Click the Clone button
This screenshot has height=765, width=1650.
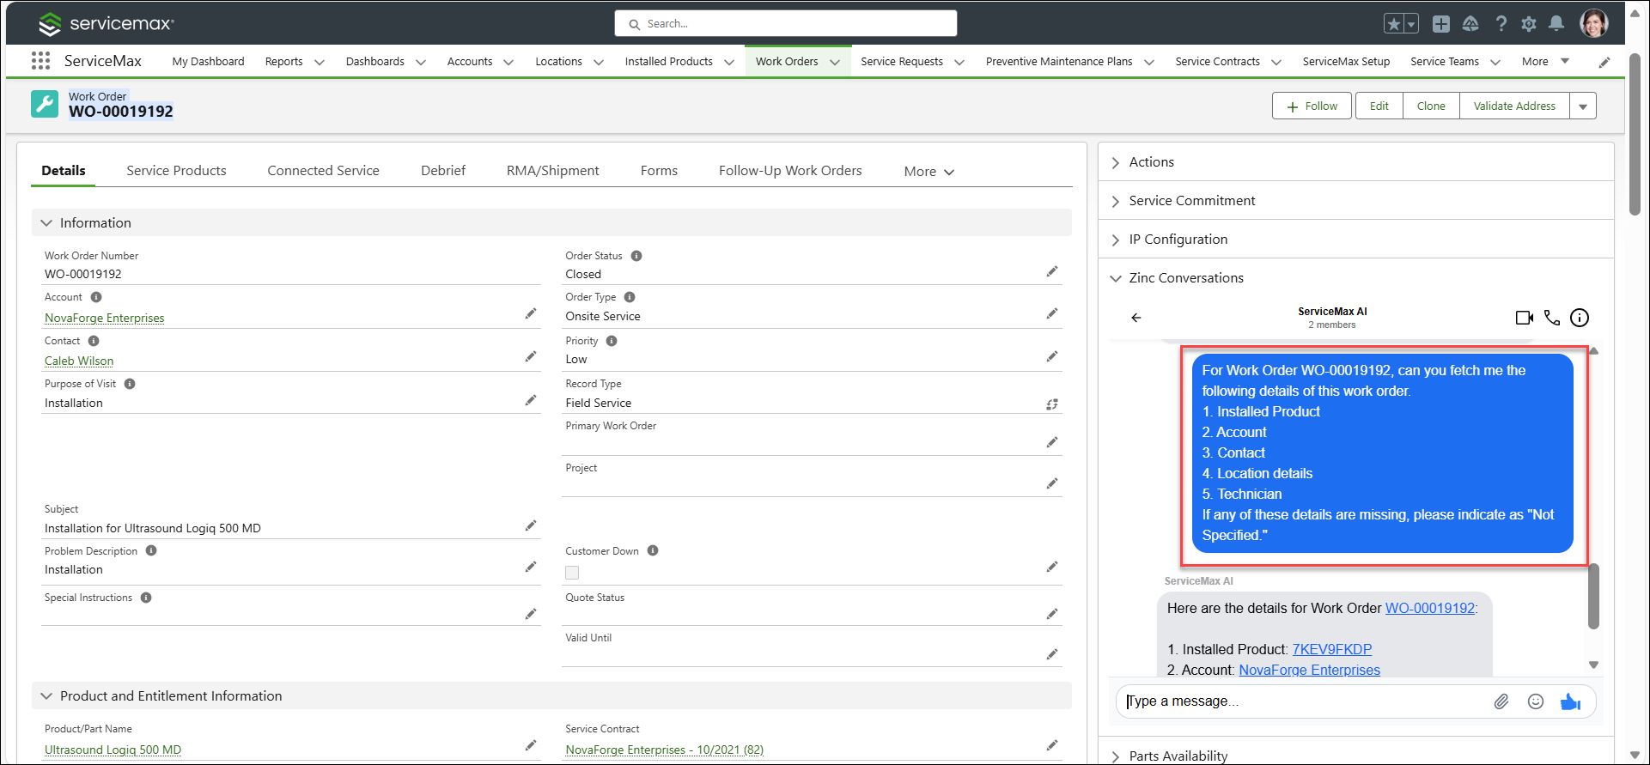[1431, 106]
